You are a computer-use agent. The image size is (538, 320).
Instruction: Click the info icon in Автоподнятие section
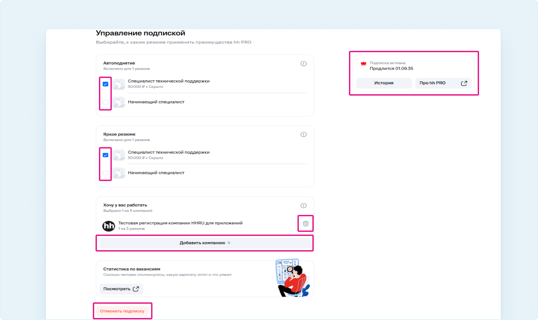pos(304,64)
